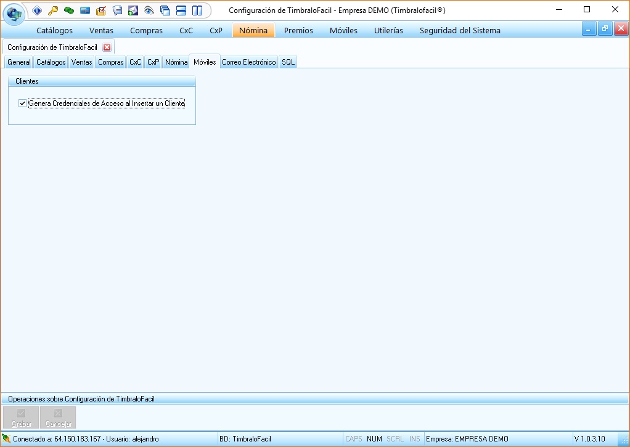Open the CxC ribbon menu
The width and height of the screenshot is (630, 447).
click(x=186, y=31)
